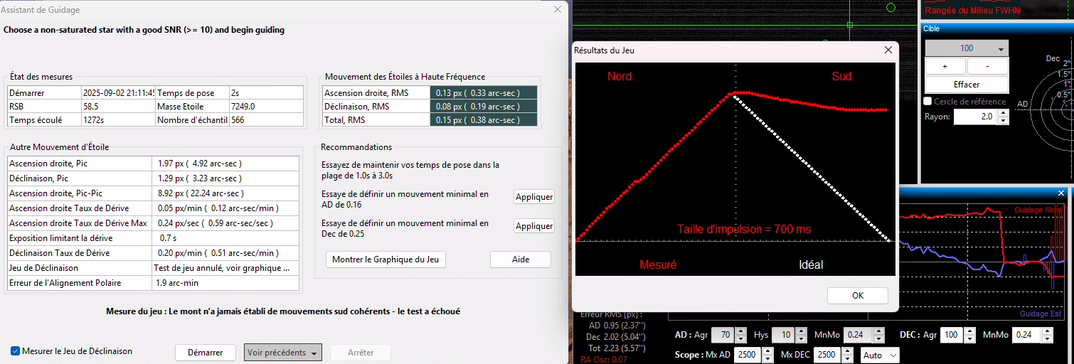Enable Cercle de référence checkbox in Cible

[927, 102]
